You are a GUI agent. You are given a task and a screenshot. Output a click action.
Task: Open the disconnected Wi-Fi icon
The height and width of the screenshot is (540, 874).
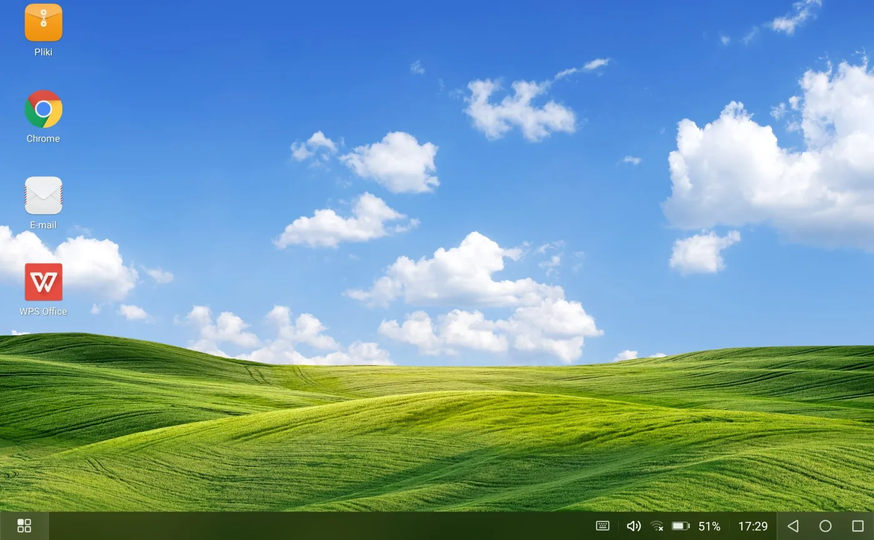657,526
